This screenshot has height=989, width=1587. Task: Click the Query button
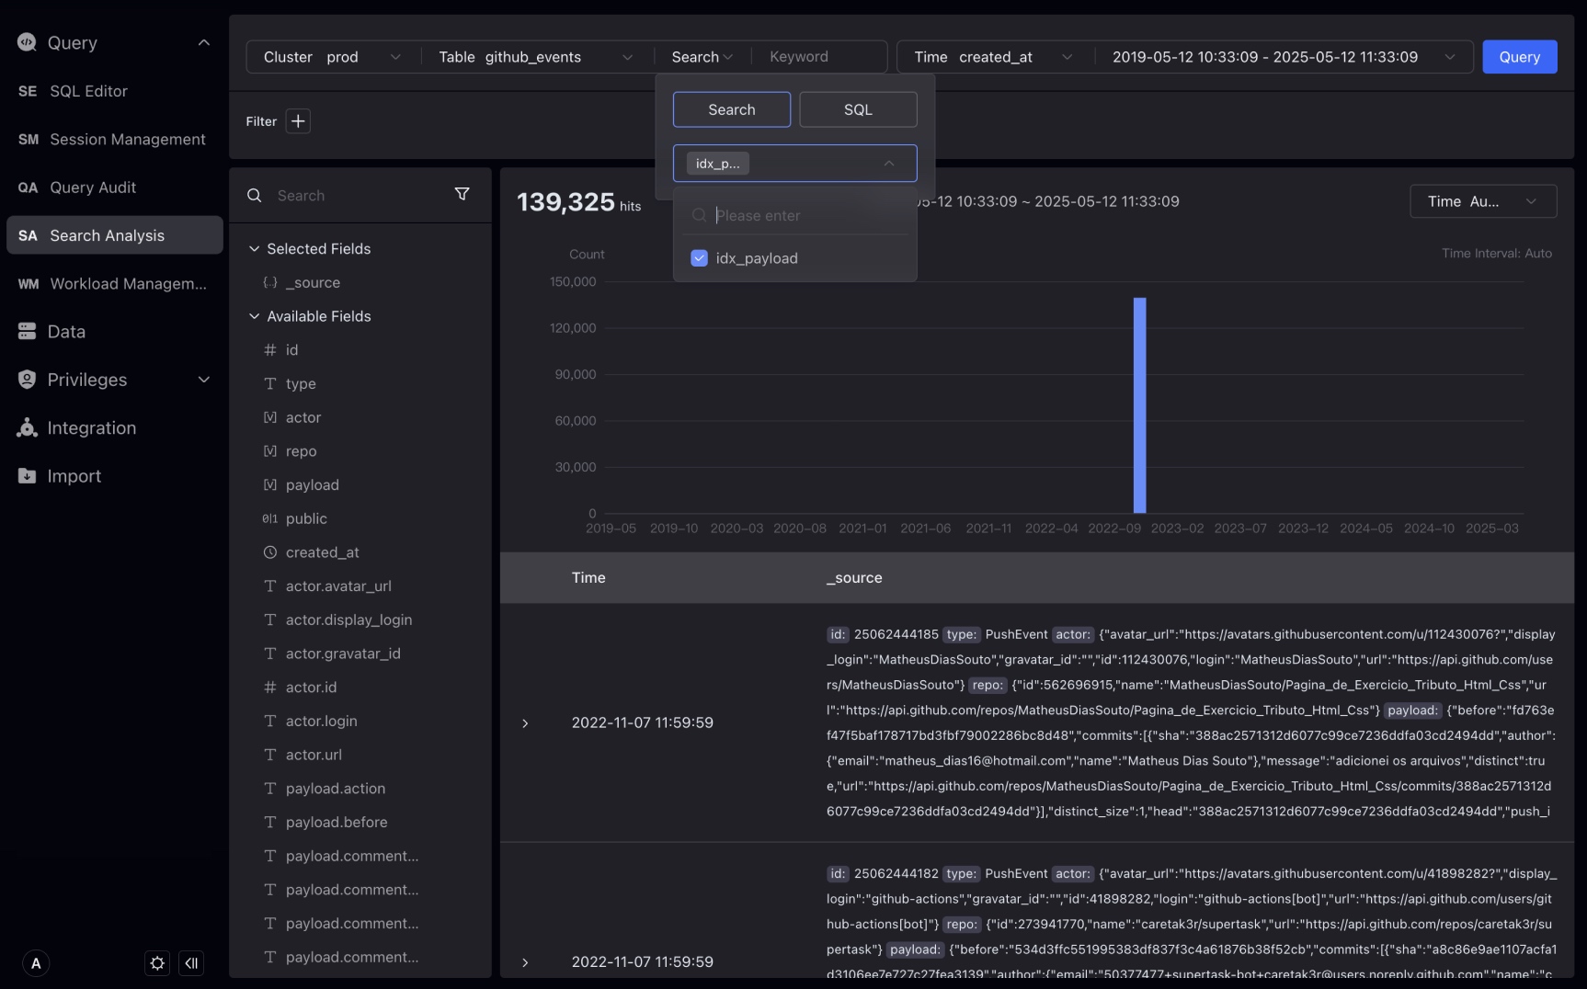pos(1518,56)
